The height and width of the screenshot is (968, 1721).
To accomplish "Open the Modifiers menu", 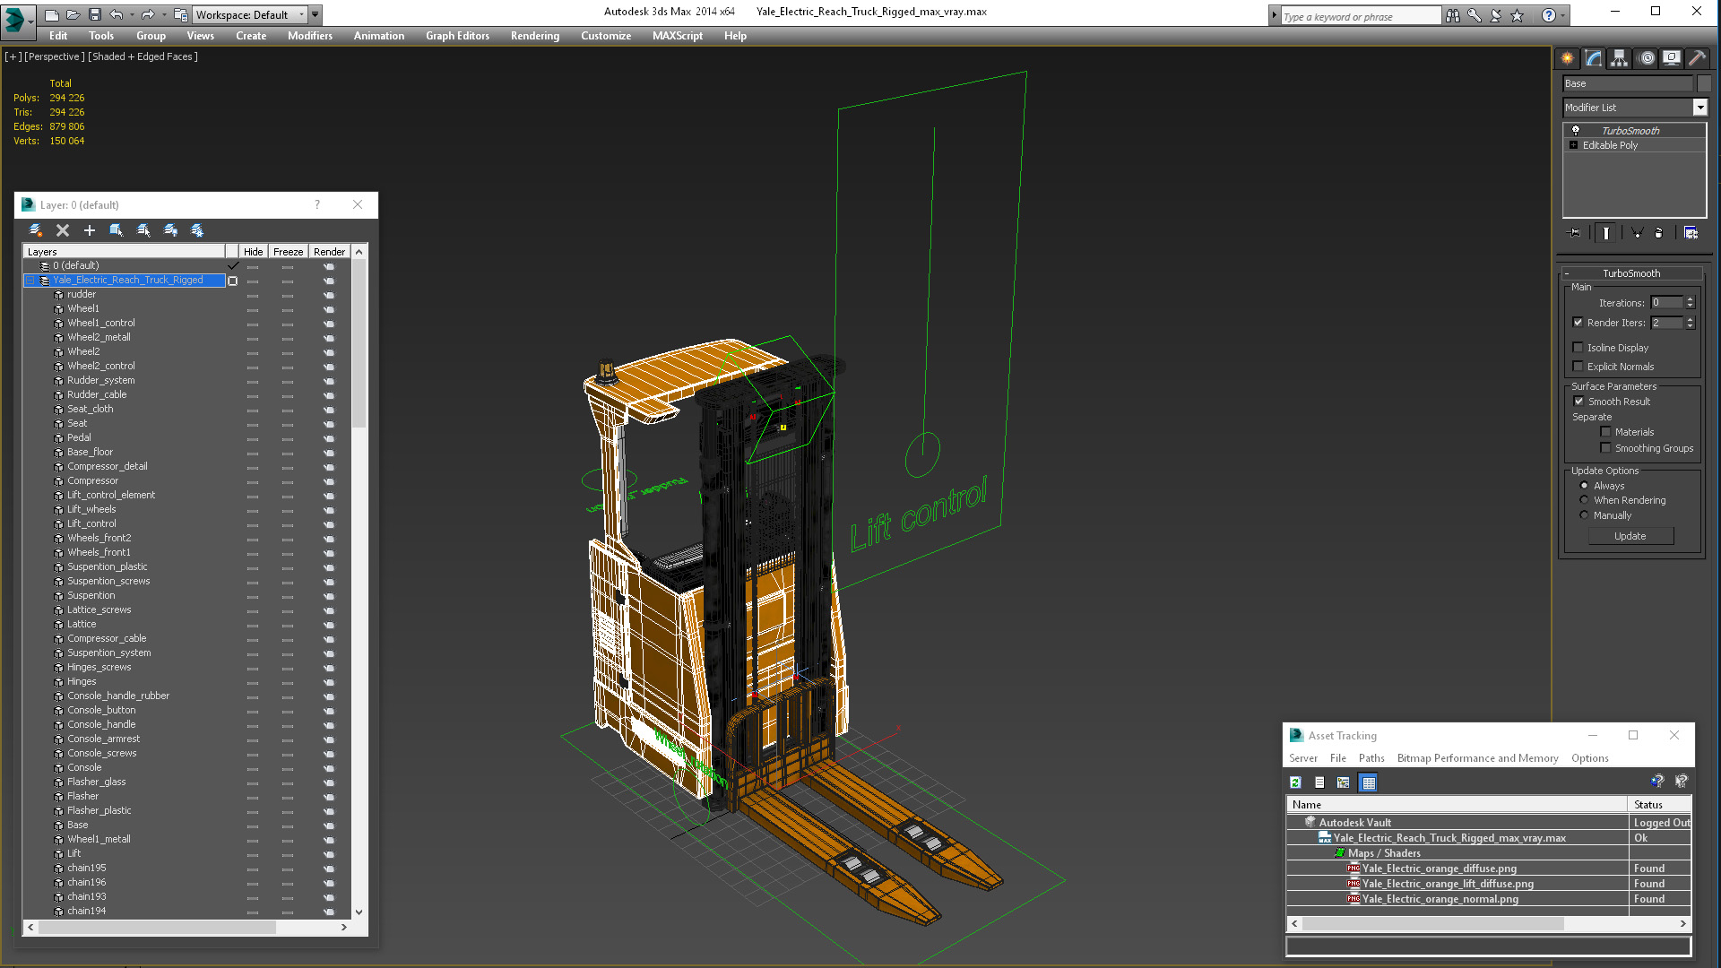I will [x=309, y=36].
